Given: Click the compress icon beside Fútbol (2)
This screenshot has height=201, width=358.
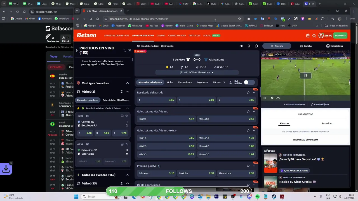Looking at the screenshot, I should pyautogui.click(x=121, y=92).
